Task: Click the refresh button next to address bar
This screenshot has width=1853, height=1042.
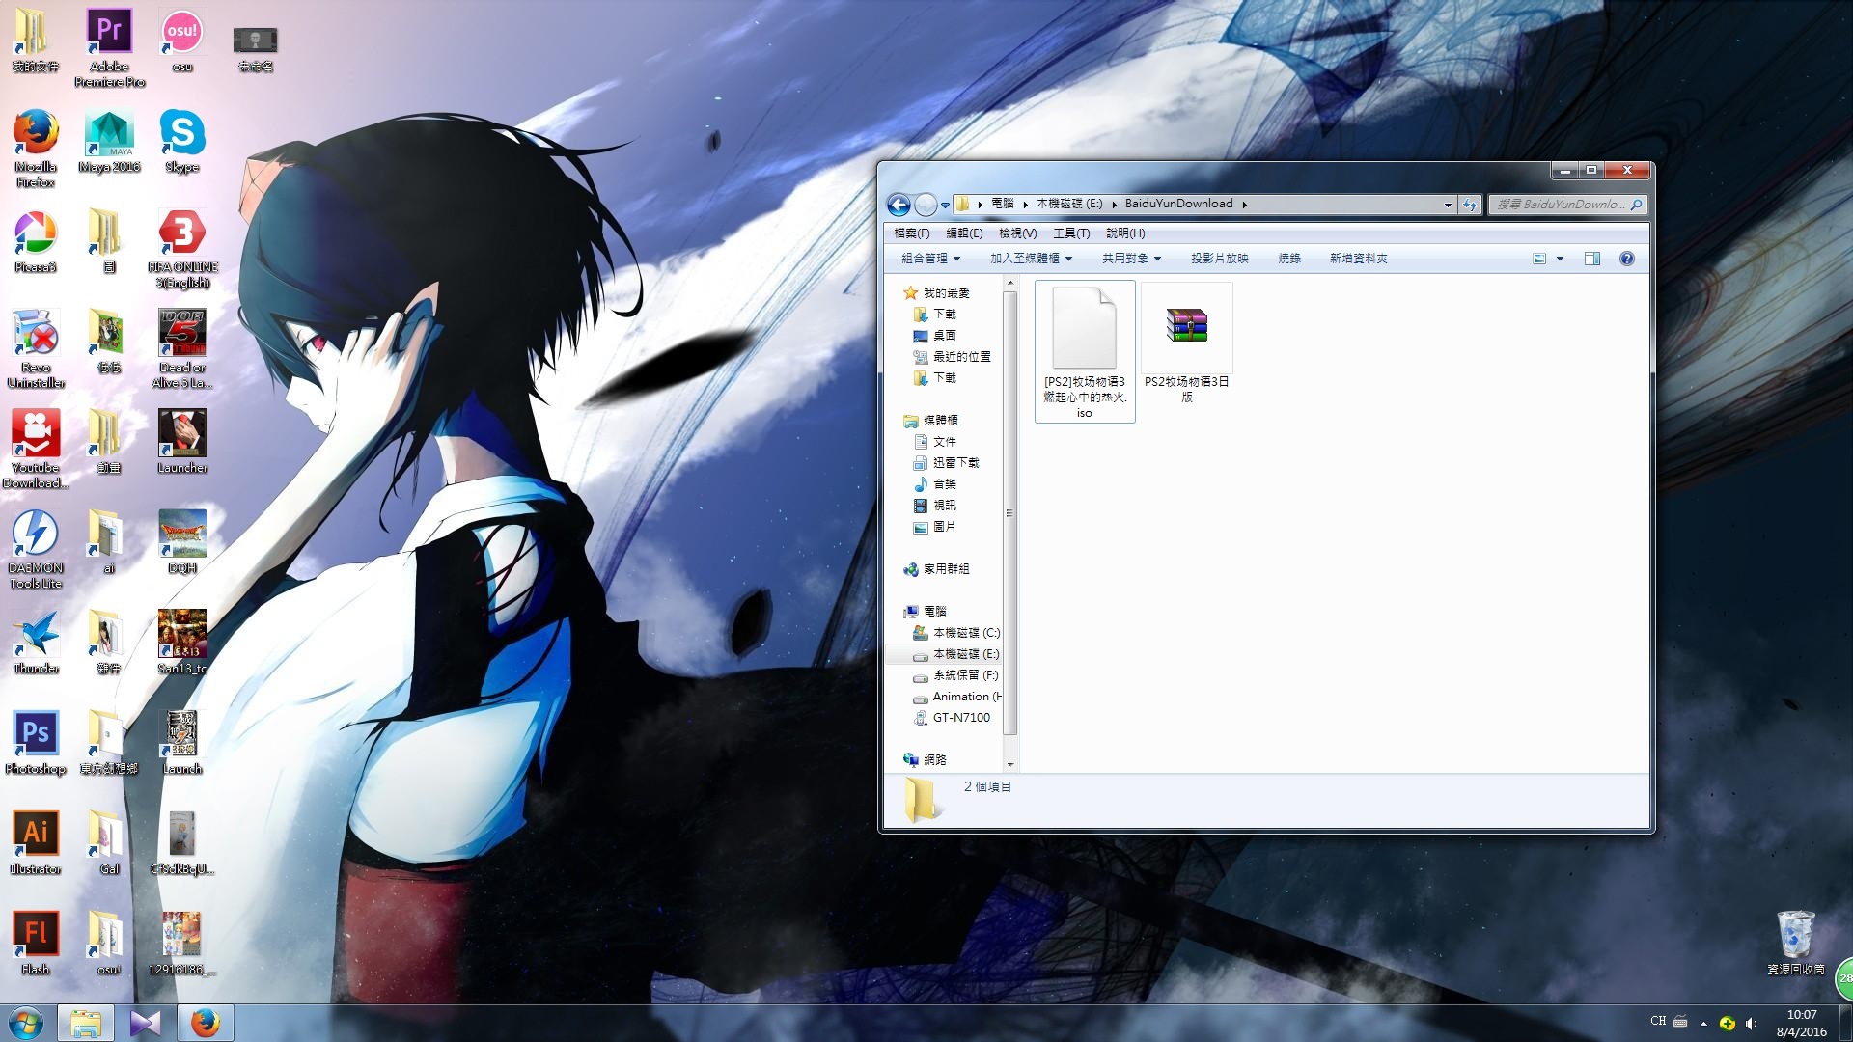Action: pos(1470,205)
